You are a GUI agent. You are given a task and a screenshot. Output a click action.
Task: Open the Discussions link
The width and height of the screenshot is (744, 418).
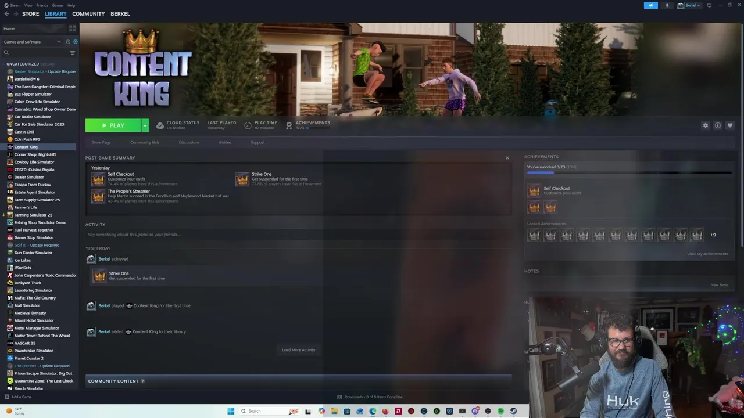tap(189, 142)
